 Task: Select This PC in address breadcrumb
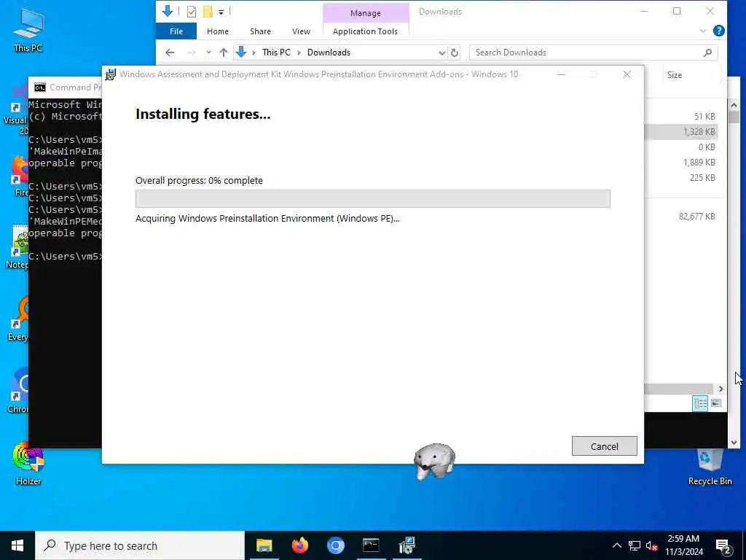tap(276, 52)
